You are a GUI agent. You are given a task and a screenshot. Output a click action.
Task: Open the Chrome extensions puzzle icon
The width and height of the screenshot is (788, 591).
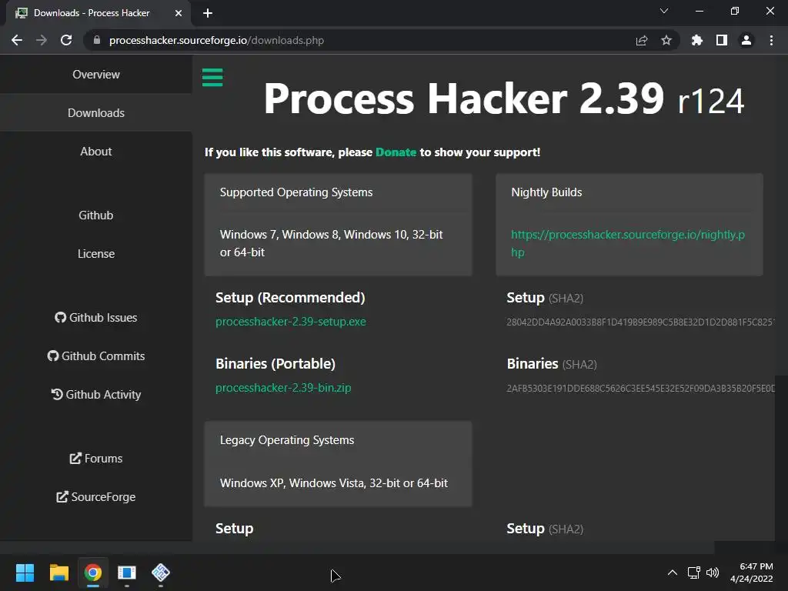point(697,40)
